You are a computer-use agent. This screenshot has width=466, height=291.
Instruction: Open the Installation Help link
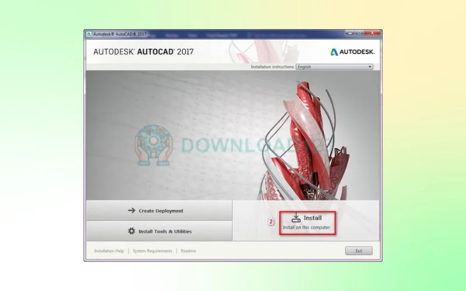(109, 251)
